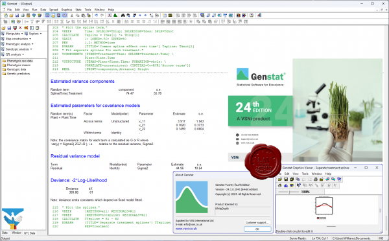Open the QTL analysis dropdown

click(x=13, y=54)
